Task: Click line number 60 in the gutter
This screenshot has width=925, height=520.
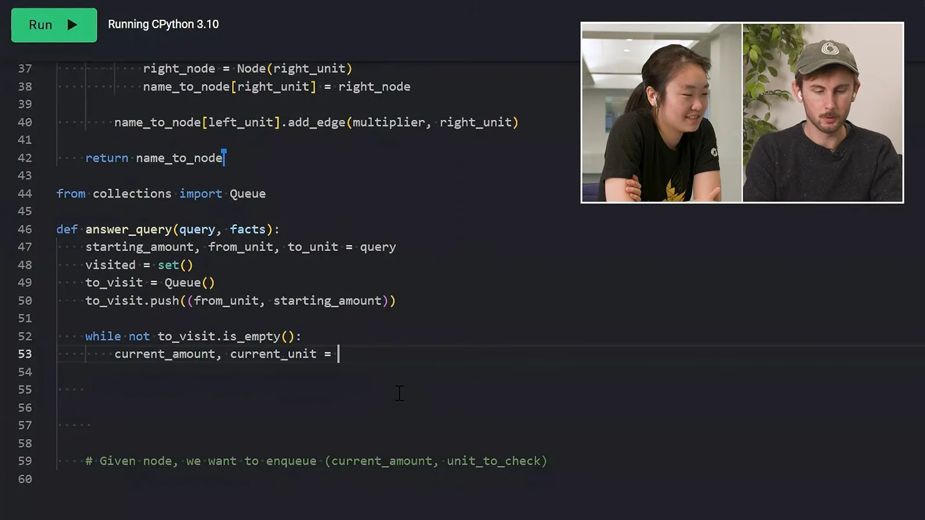Action: (25, 479)
